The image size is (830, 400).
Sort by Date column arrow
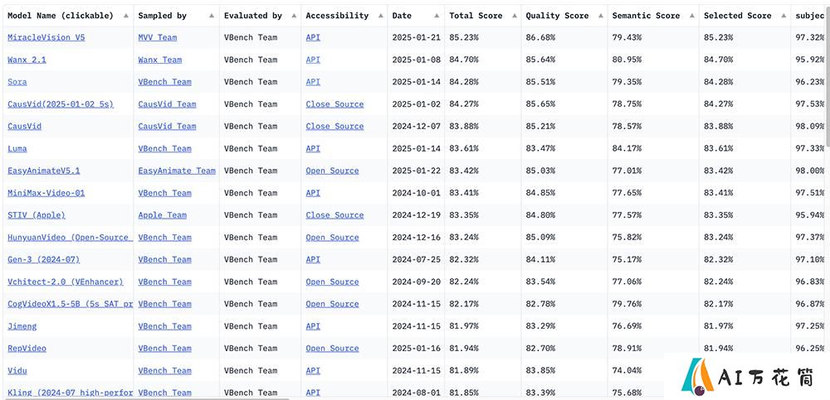[437, 16]
